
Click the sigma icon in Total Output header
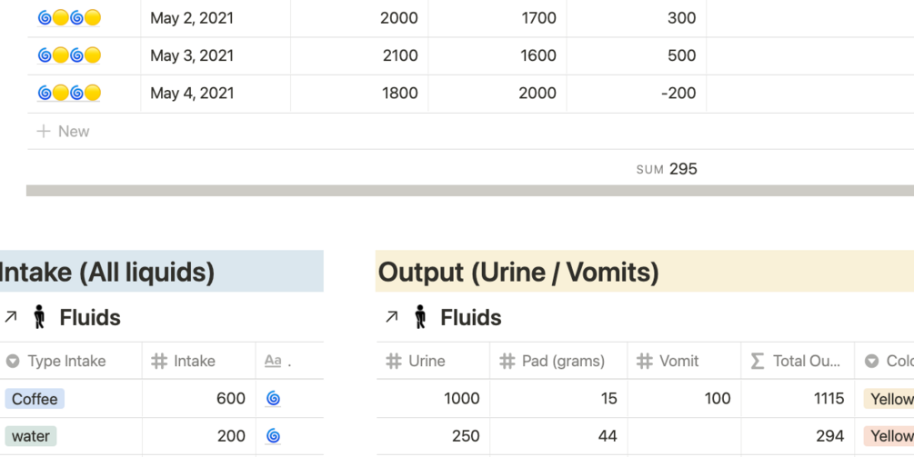[758, 361]
